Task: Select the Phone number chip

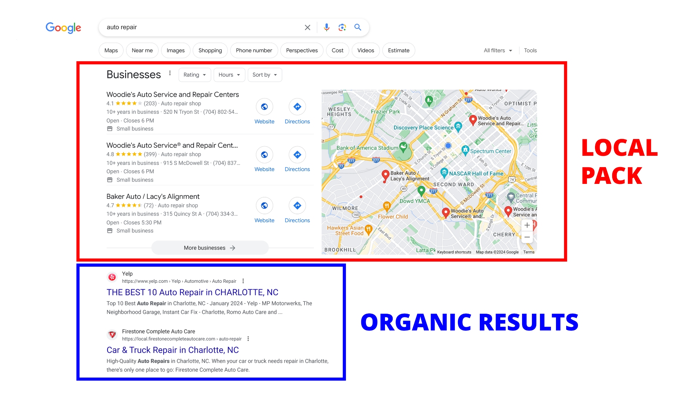Action: pyautogui.click(x=254, y=50)
